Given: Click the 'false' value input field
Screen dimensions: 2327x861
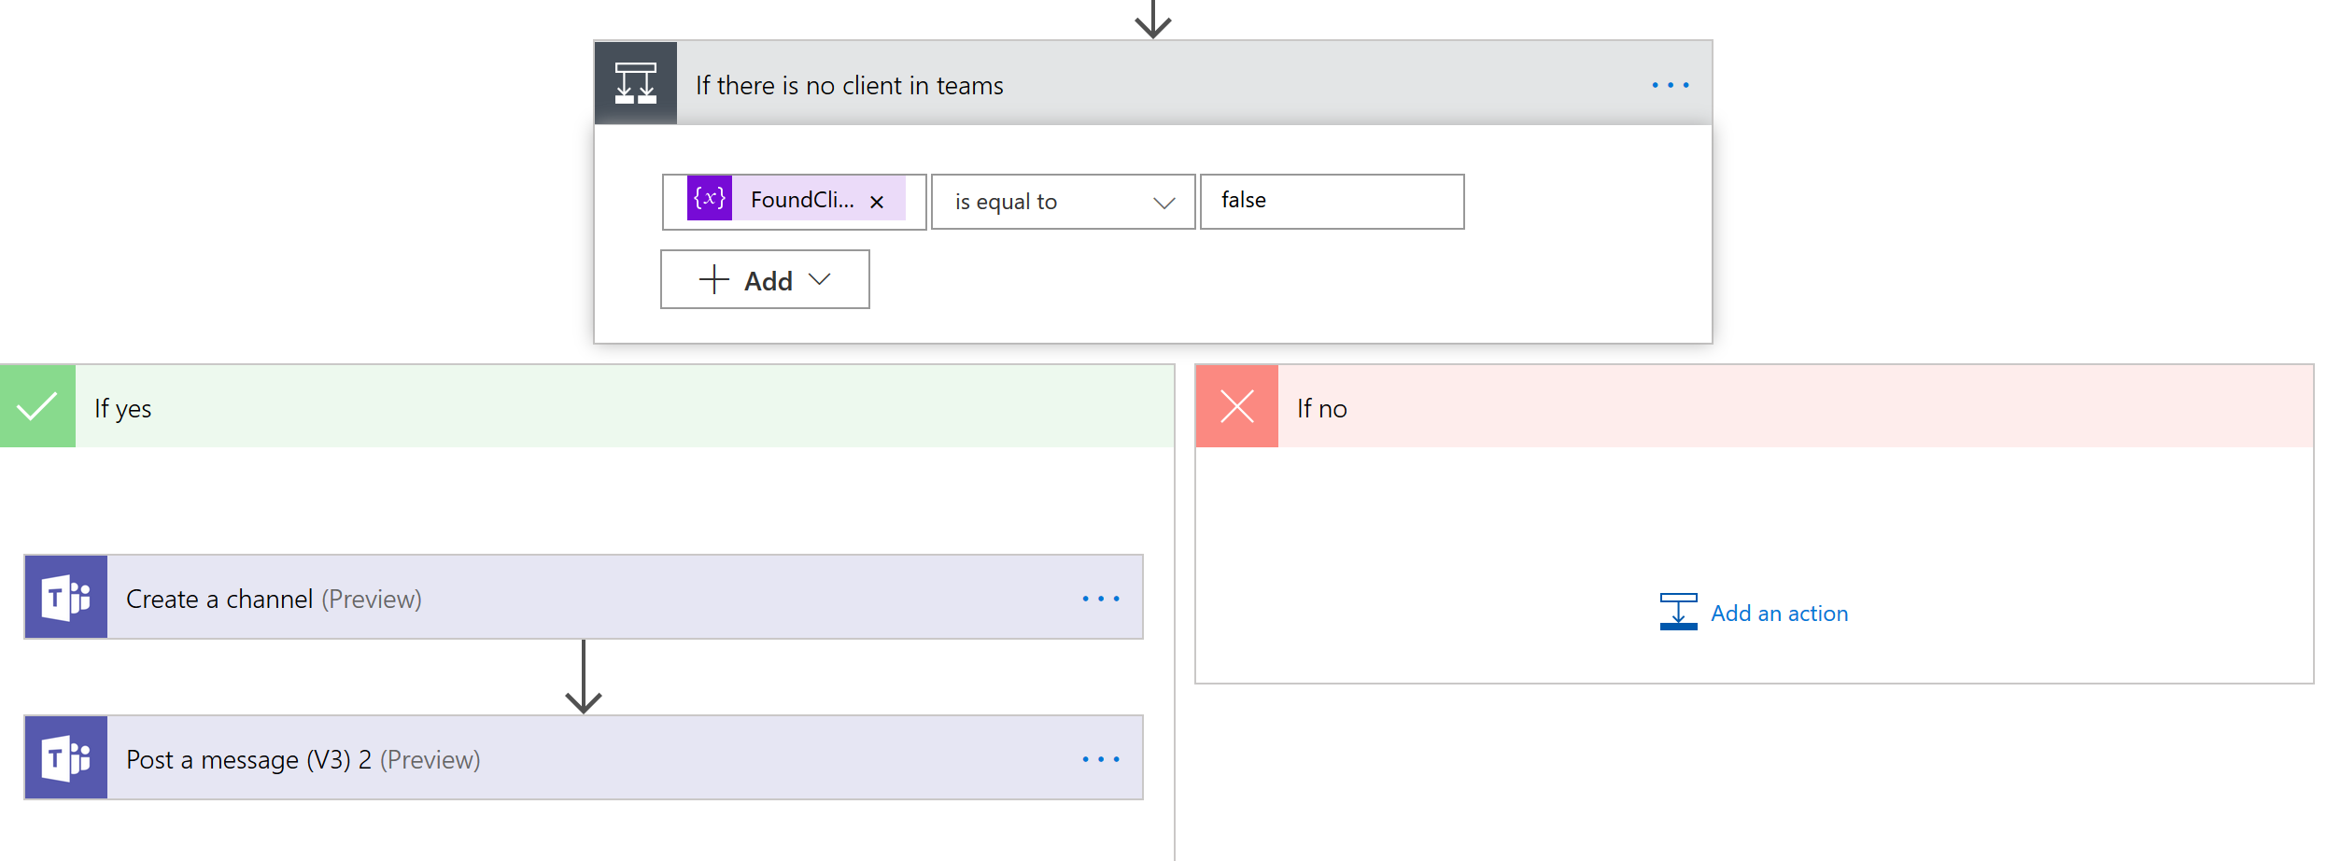Looking at the screenshot, I should 1332,202.
